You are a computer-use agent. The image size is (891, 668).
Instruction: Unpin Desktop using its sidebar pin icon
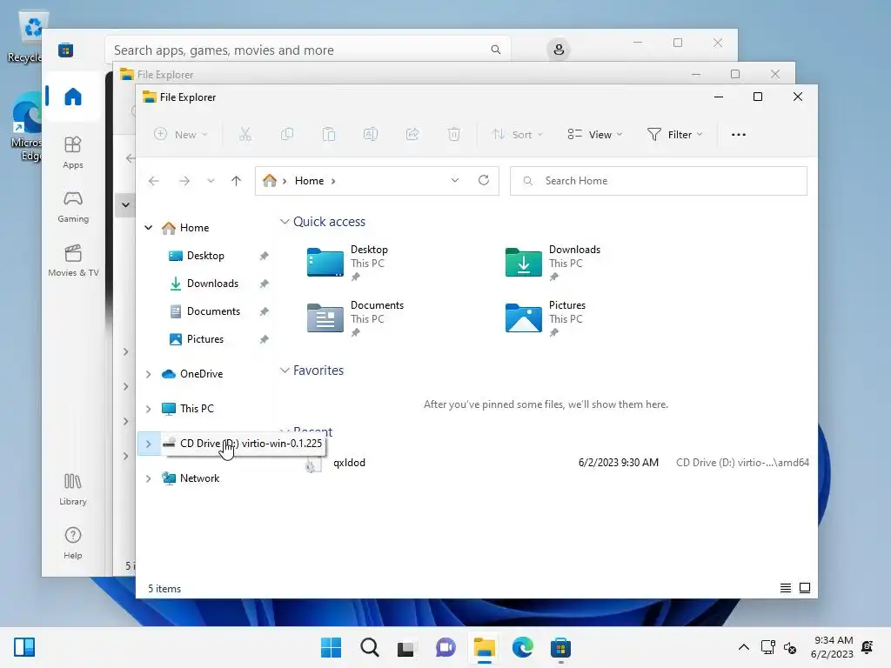point(265,256)
